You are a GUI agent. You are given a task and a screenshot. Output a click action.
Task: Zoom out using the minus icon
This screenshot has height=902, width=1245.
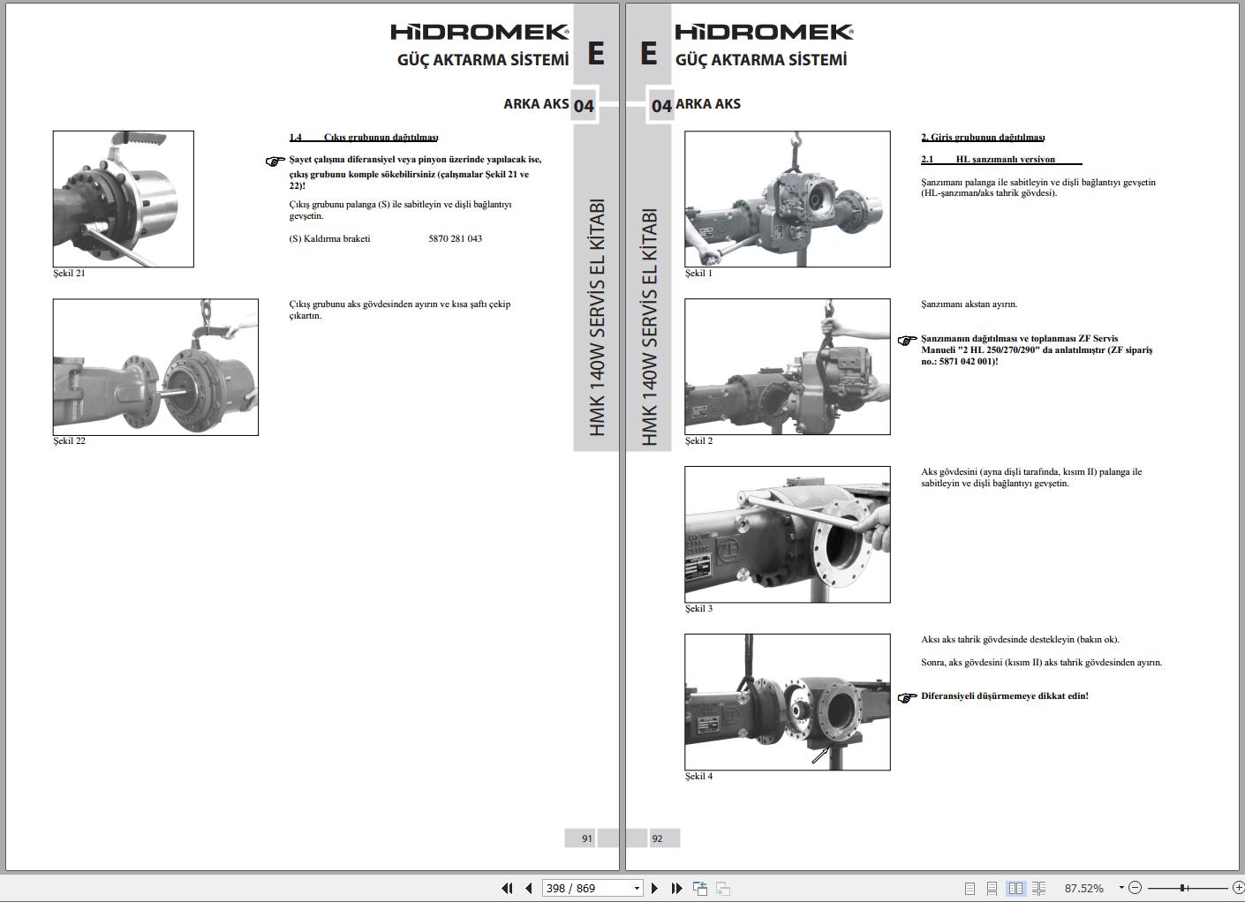click(x=1136, y=887)
